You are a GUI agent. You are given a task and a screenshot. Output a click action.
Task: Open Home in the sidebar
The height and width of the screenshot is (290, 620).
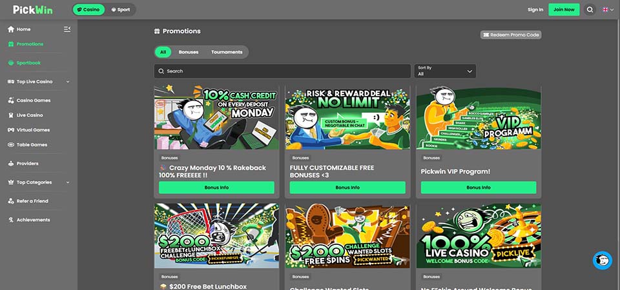tap(23, 29)
